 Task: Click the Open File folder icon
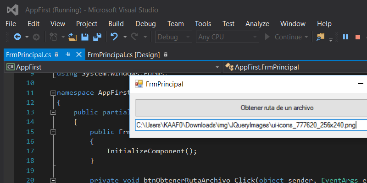point(72,37)
